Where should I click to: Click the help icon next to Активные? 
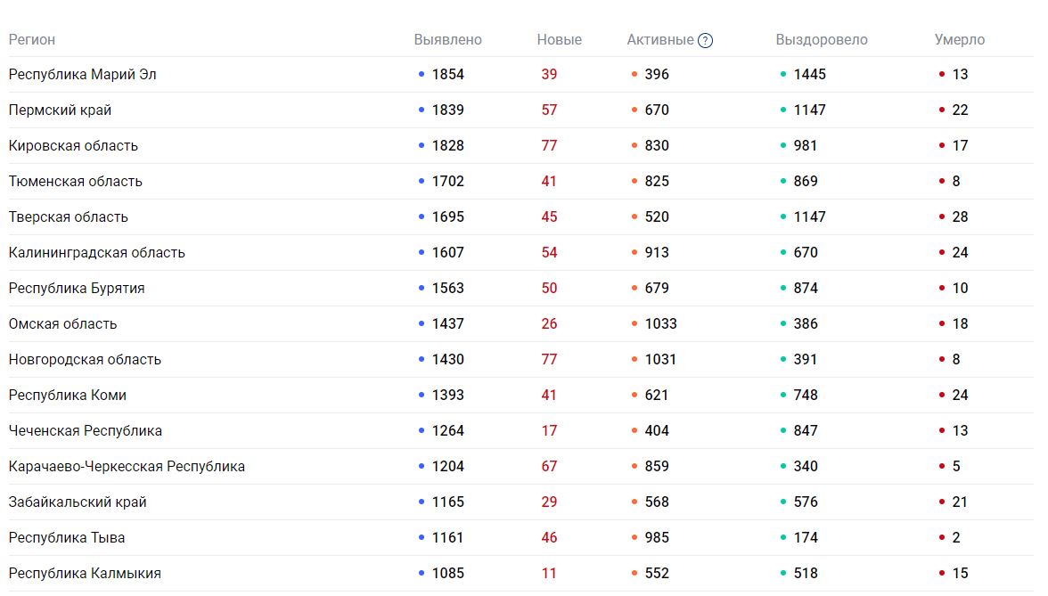pyautogui.click(x=706, y=40)
